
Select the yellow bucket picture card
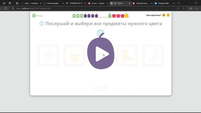click(74, 55)
